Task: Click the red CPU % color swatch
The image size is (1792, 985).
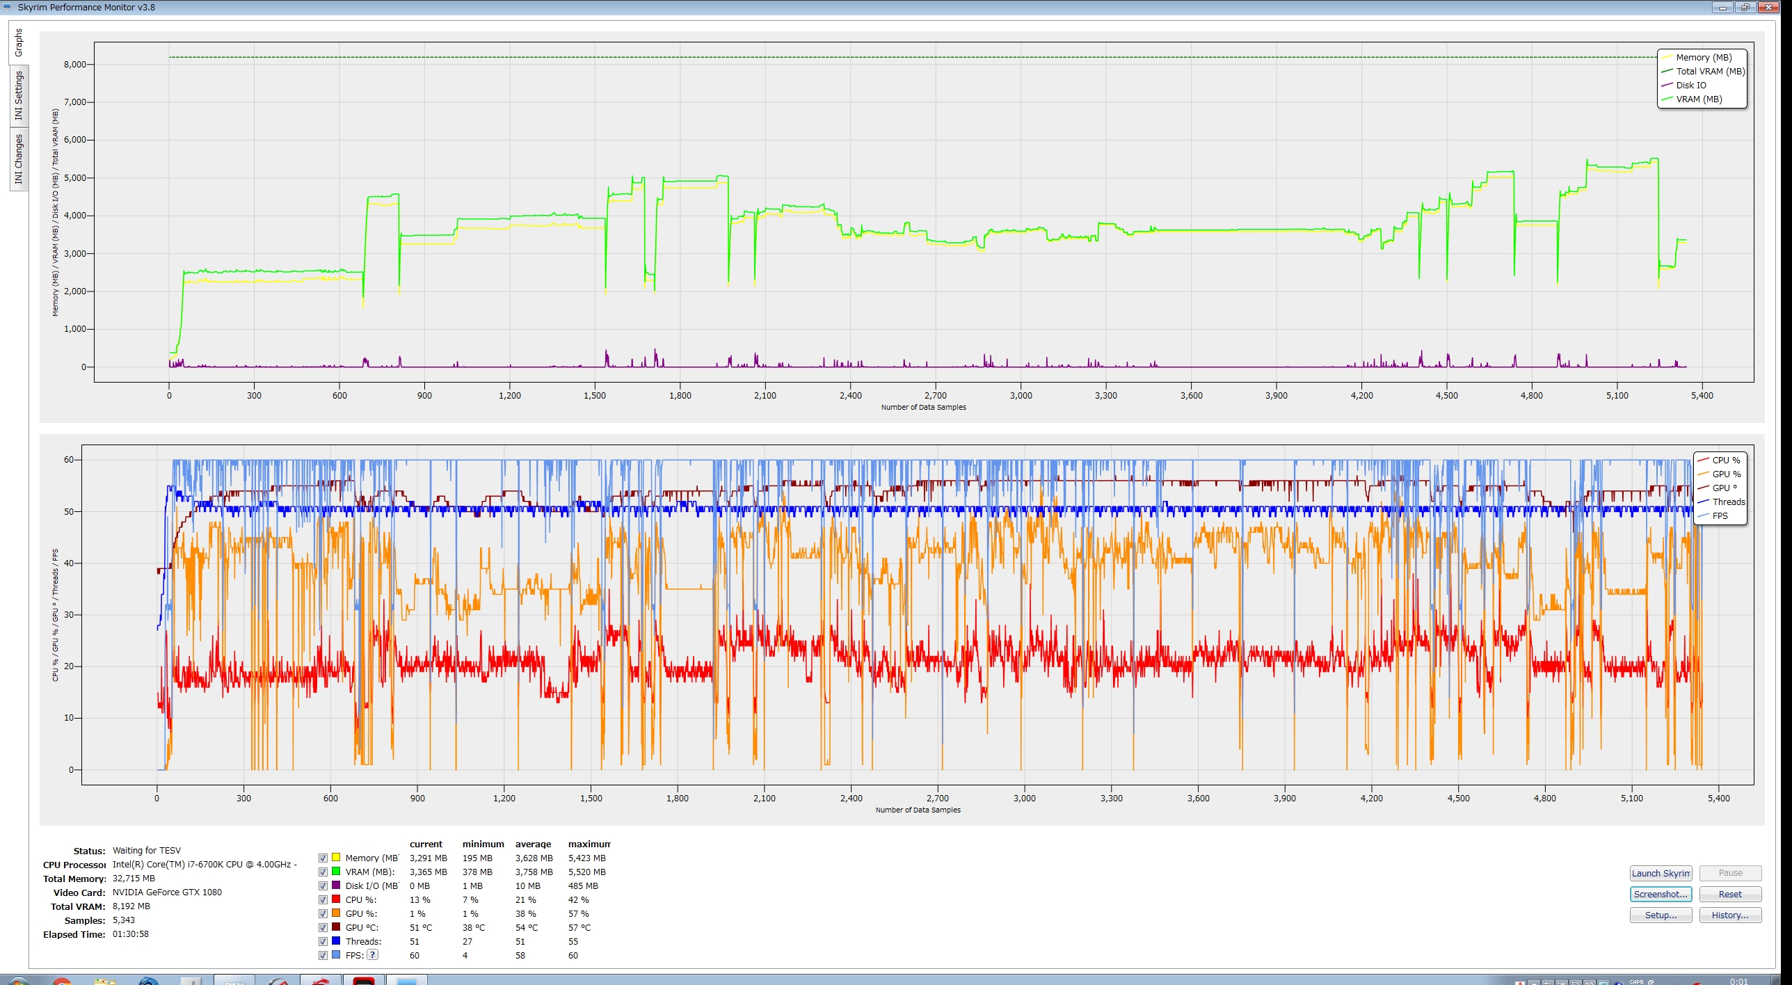Action: click(x=336, y=899)
